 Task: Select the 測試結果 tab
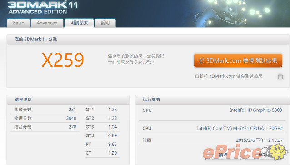point(80,23)
